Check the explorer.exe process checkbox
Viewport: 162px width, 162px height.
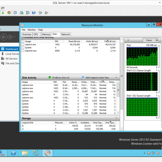pyautogui.click(x=23, y=51)
